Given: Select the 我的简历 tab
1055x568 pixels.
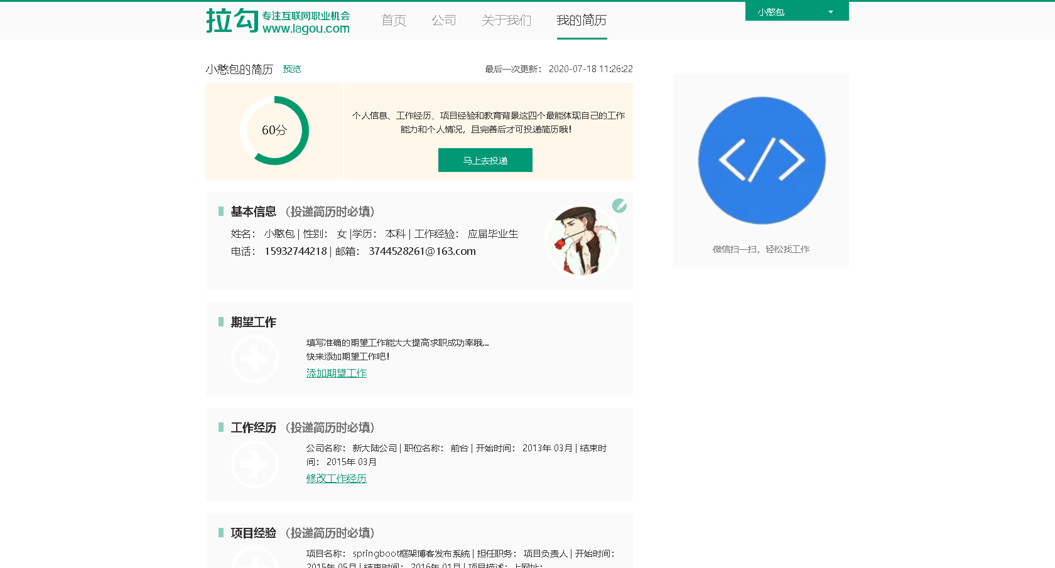Looking at the screenshot, I should 582,20.
